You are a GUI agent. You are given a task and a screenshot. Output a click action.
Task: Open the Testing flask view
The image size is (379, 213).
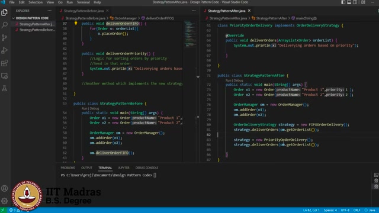[x=4, y=88]
